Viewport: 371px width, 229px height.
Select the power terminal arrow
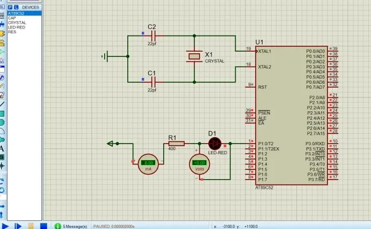click(x=110, y=144)
